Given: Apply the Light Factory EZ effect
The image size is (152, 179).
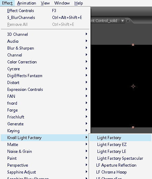Looking at the screenshot, I should (x=120, y=145).
